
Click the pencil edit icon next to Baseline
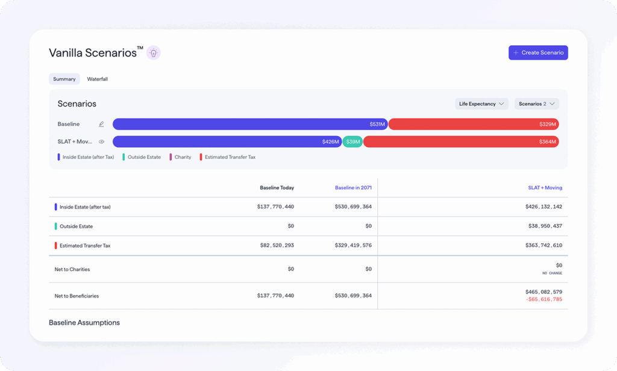[x=101, y=124]
